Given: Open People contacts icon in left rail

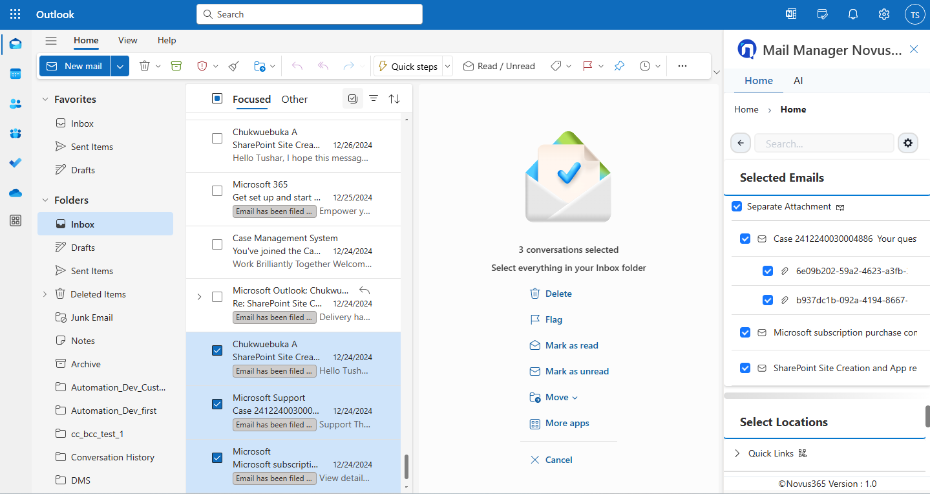Looking at the screenshot, I should pos(16,103).
